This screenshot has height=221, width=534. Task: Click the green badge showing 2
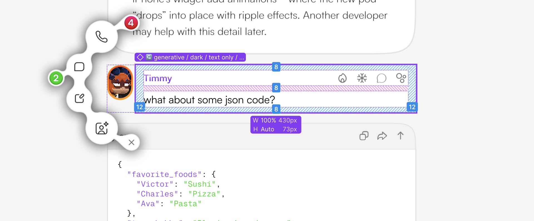(x=56, y=78)
